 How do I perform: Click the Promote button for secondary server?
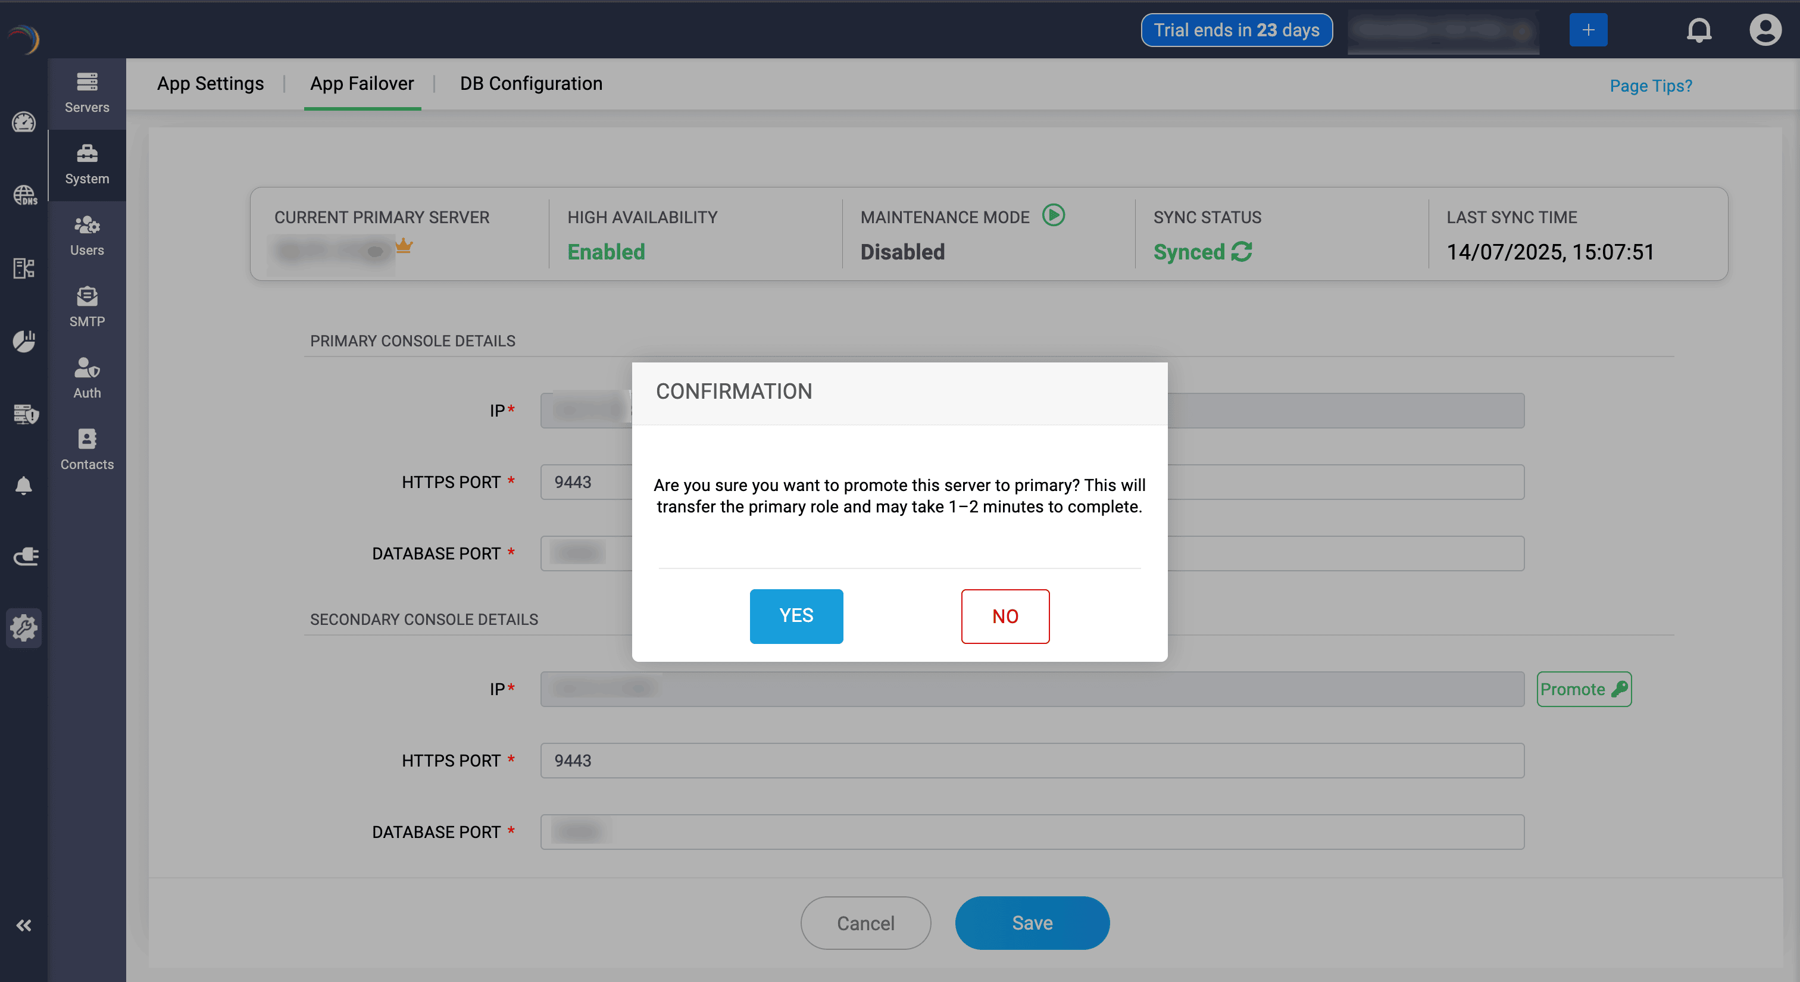[1583, 689]
